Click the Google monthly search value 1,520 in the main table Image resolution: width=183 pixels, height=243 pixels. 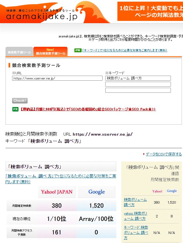pyautogui.click(x=96, y=206)
